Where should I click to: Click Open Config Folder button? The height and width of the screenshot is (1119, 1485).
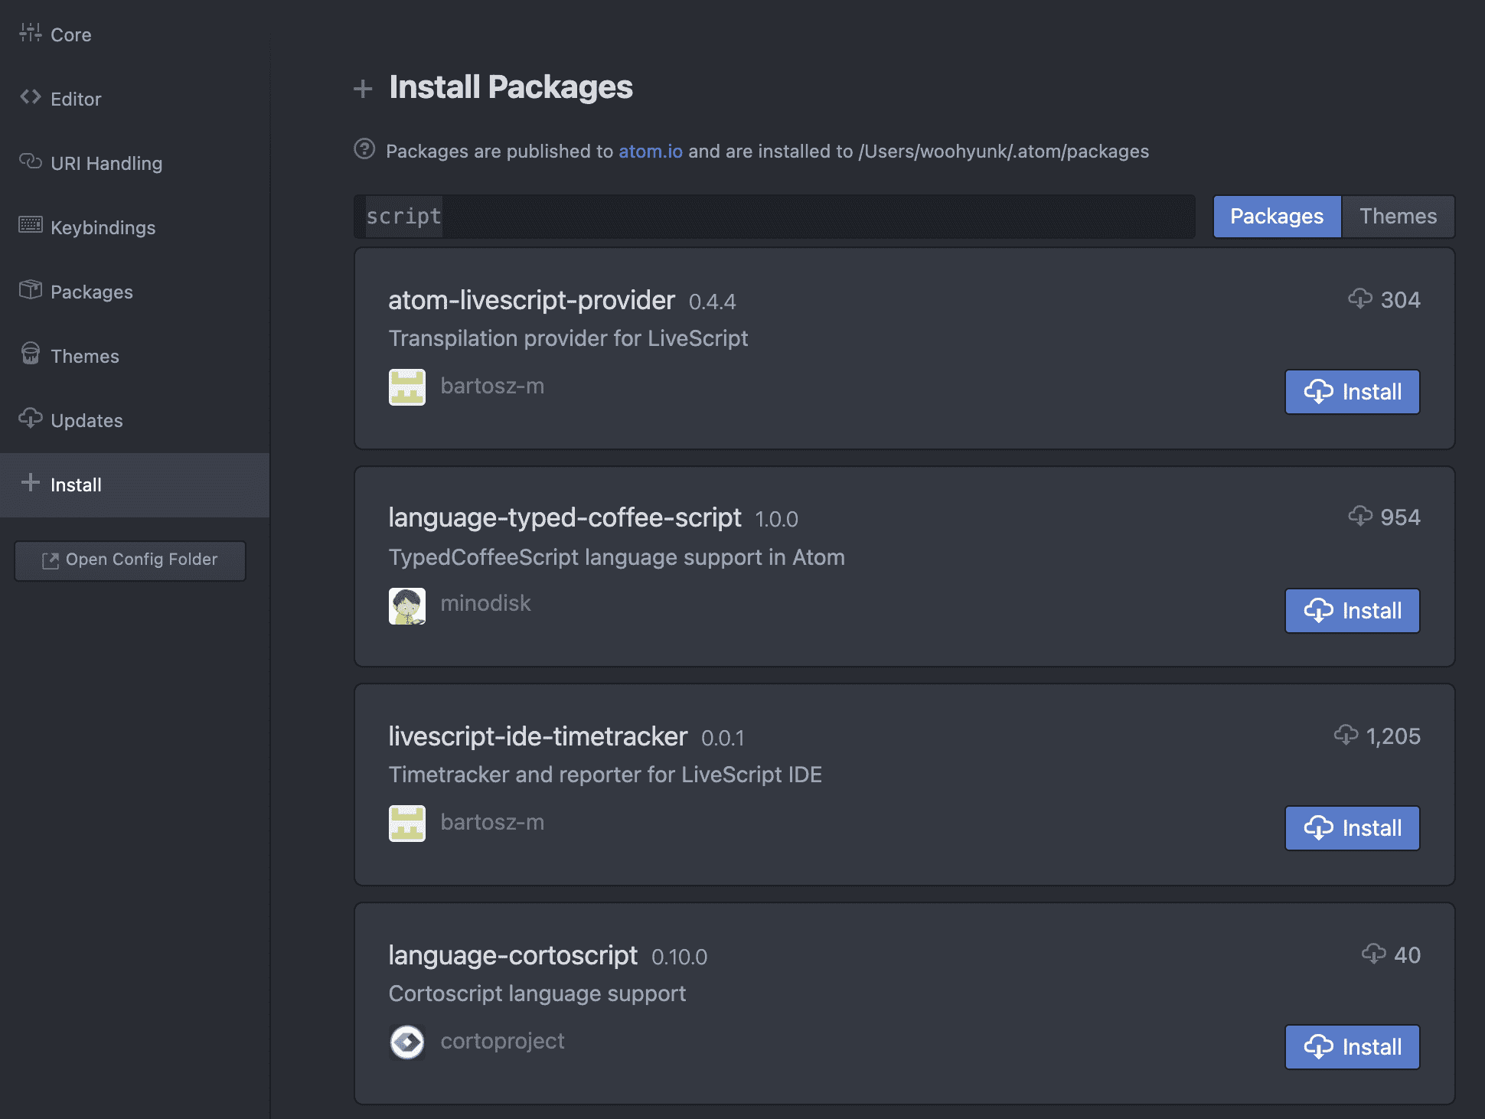click(x=130, y=560)
